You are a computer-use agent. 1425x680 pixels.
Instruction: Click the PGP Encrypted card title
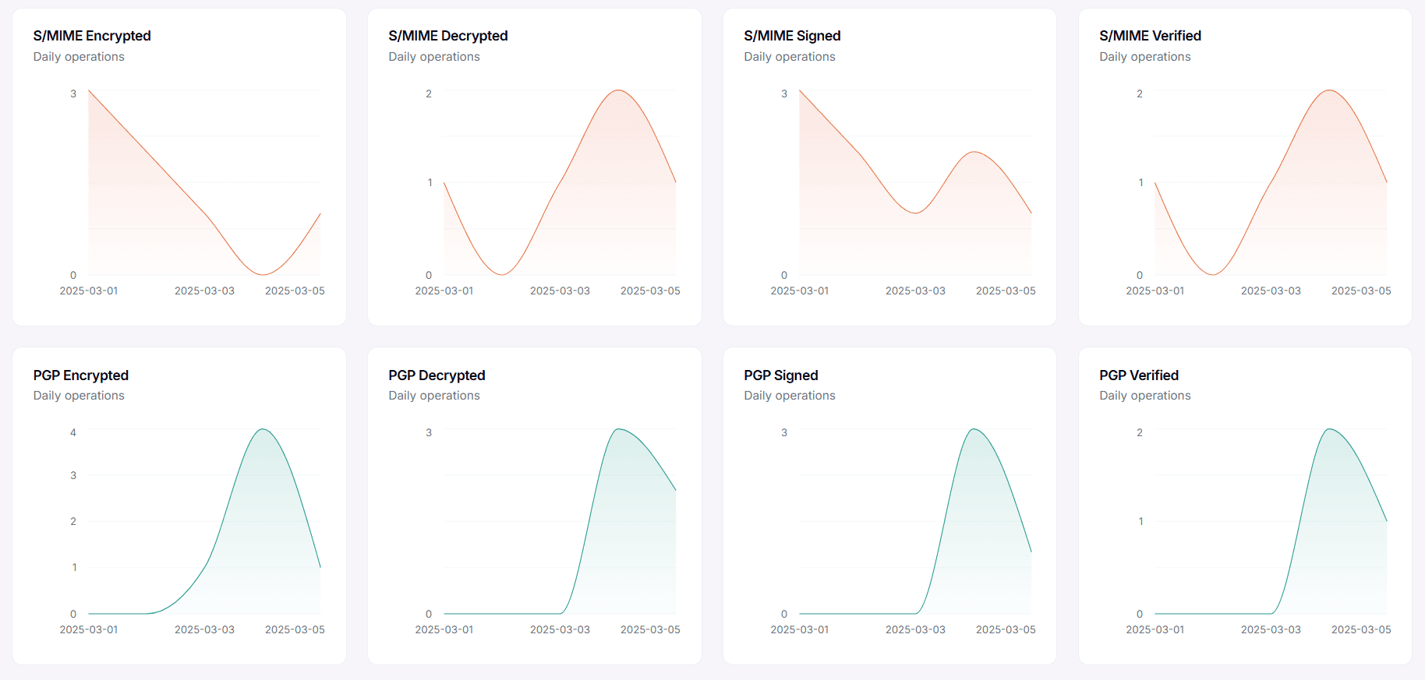pos(80,375)
